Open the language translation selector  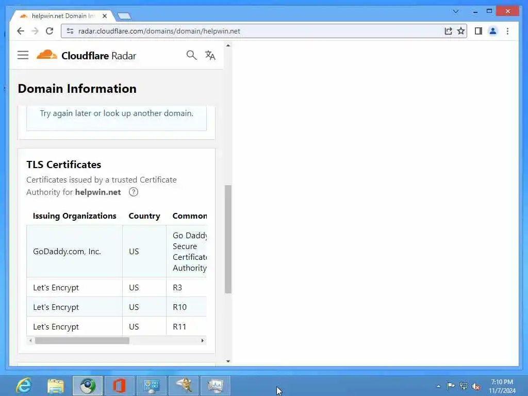(210, 55)
